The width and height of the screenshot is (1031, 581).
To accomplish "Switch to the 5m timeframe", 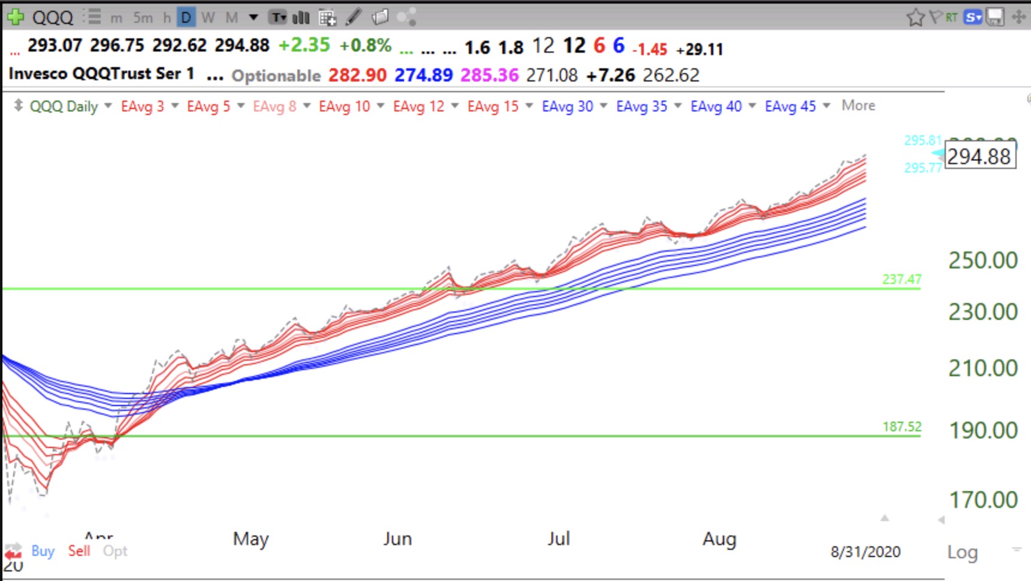I will pos(143,18).
